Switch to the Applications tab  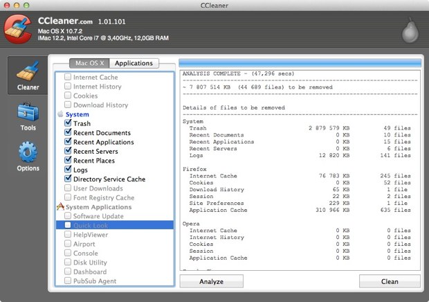click(134, 64)
